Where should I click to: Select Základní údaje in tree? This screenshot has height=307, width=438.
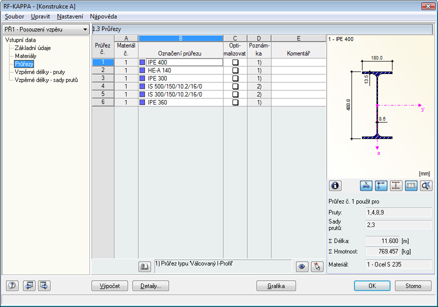(32, 48)
